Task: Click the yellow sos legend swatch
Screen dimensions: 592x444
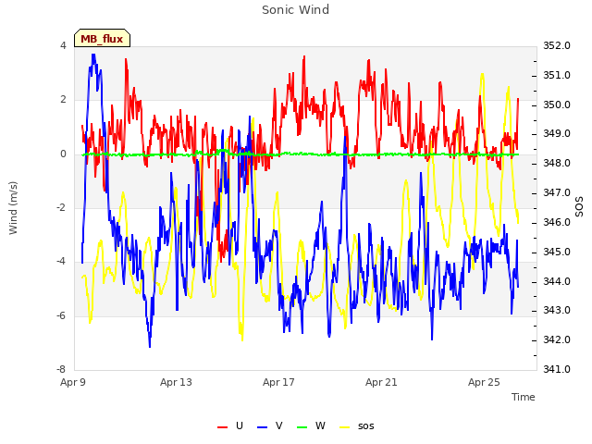Action: coord(345,427)
